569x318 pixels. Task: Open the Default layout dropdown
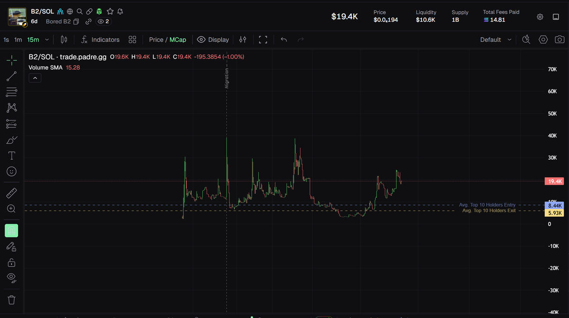pyautogui.click(x=496, y=40)
